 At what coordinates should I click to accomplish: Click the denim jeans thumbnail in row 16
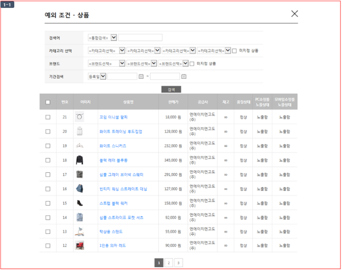80,189
